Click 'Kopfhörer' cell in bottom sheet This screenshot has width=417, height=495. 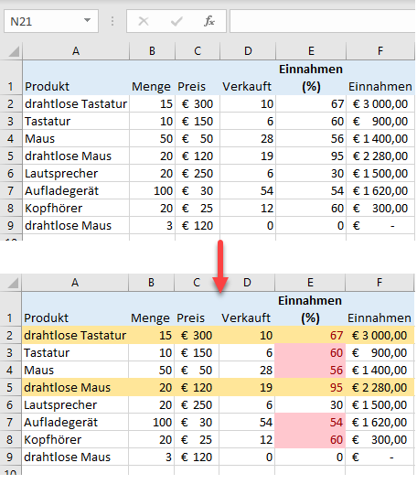coord(75,439)
